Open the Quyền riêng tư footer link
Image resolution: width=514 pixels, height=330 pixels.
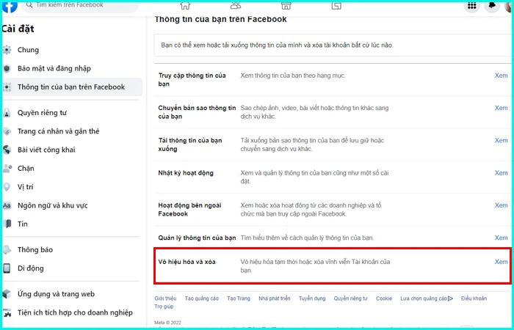click(x=351, y=298)
